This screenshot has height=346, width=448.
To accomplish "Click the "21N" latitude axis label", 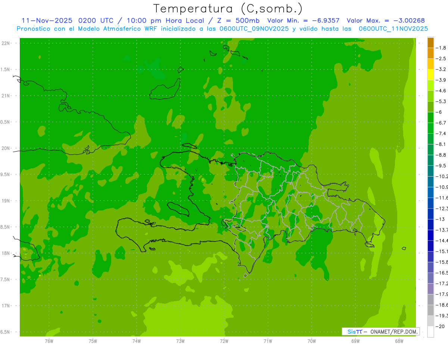I will [x=6, y=96].
